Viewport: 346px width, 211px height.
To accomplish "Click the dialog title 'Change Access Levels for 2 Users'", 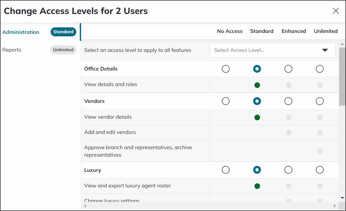I will pyautogui.click(x=76, y=11).
